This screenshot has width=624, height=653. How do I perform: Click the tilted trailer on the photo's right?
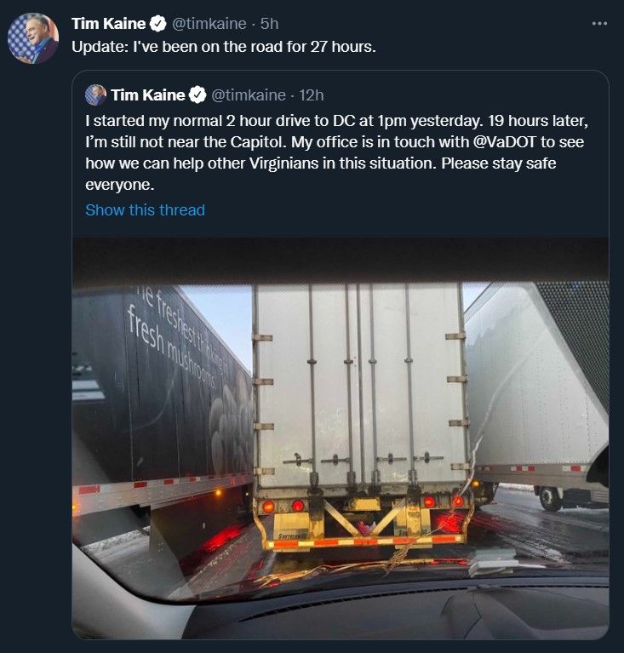coord(536,383)
